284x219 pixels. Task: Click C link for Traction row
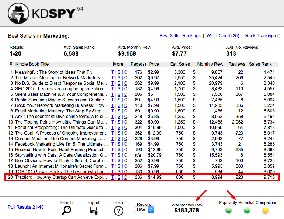tap(126, 177)
